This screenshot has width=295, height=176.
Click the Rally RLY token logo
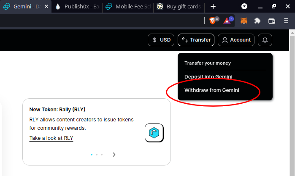(154, 133)
